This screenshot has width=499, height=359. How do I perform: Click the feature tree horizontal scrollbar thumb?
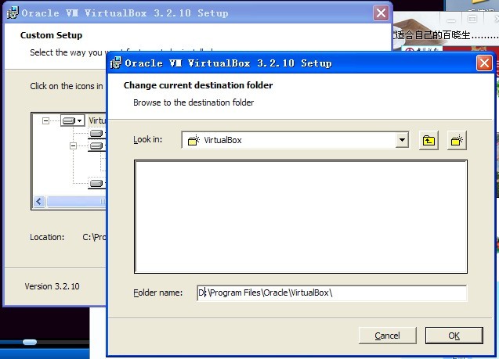point(77,202)
